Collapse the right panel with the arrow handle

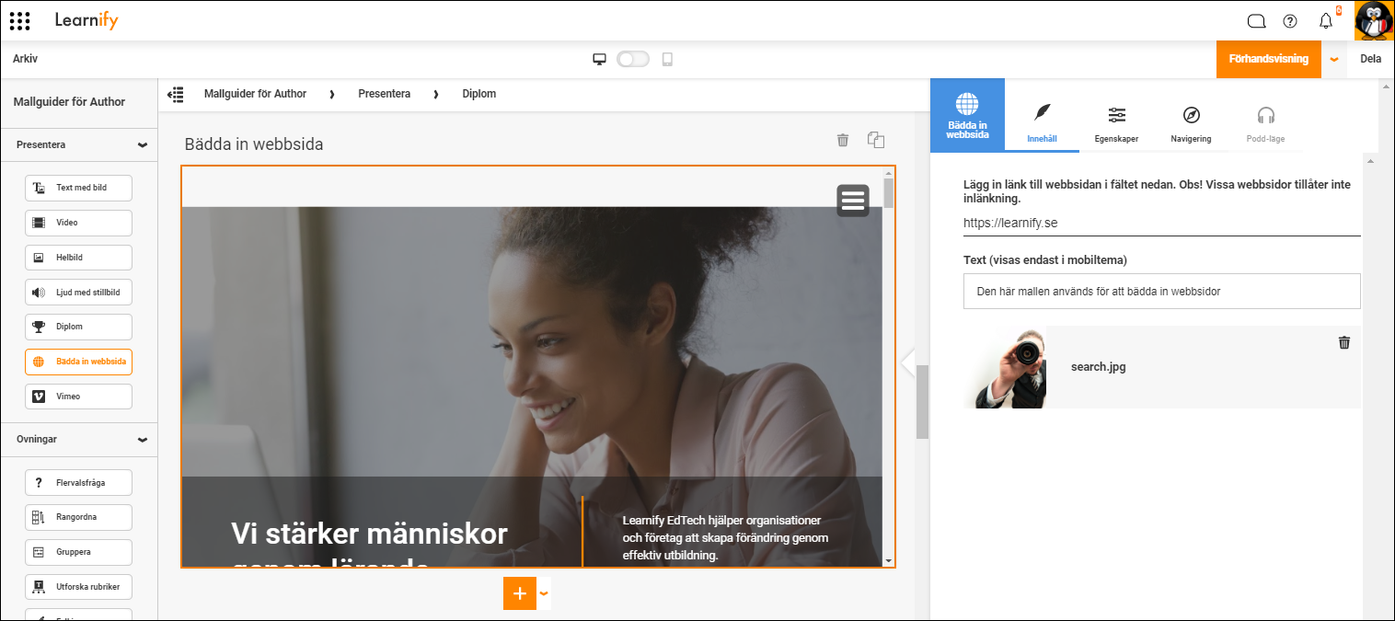point(907,362)
